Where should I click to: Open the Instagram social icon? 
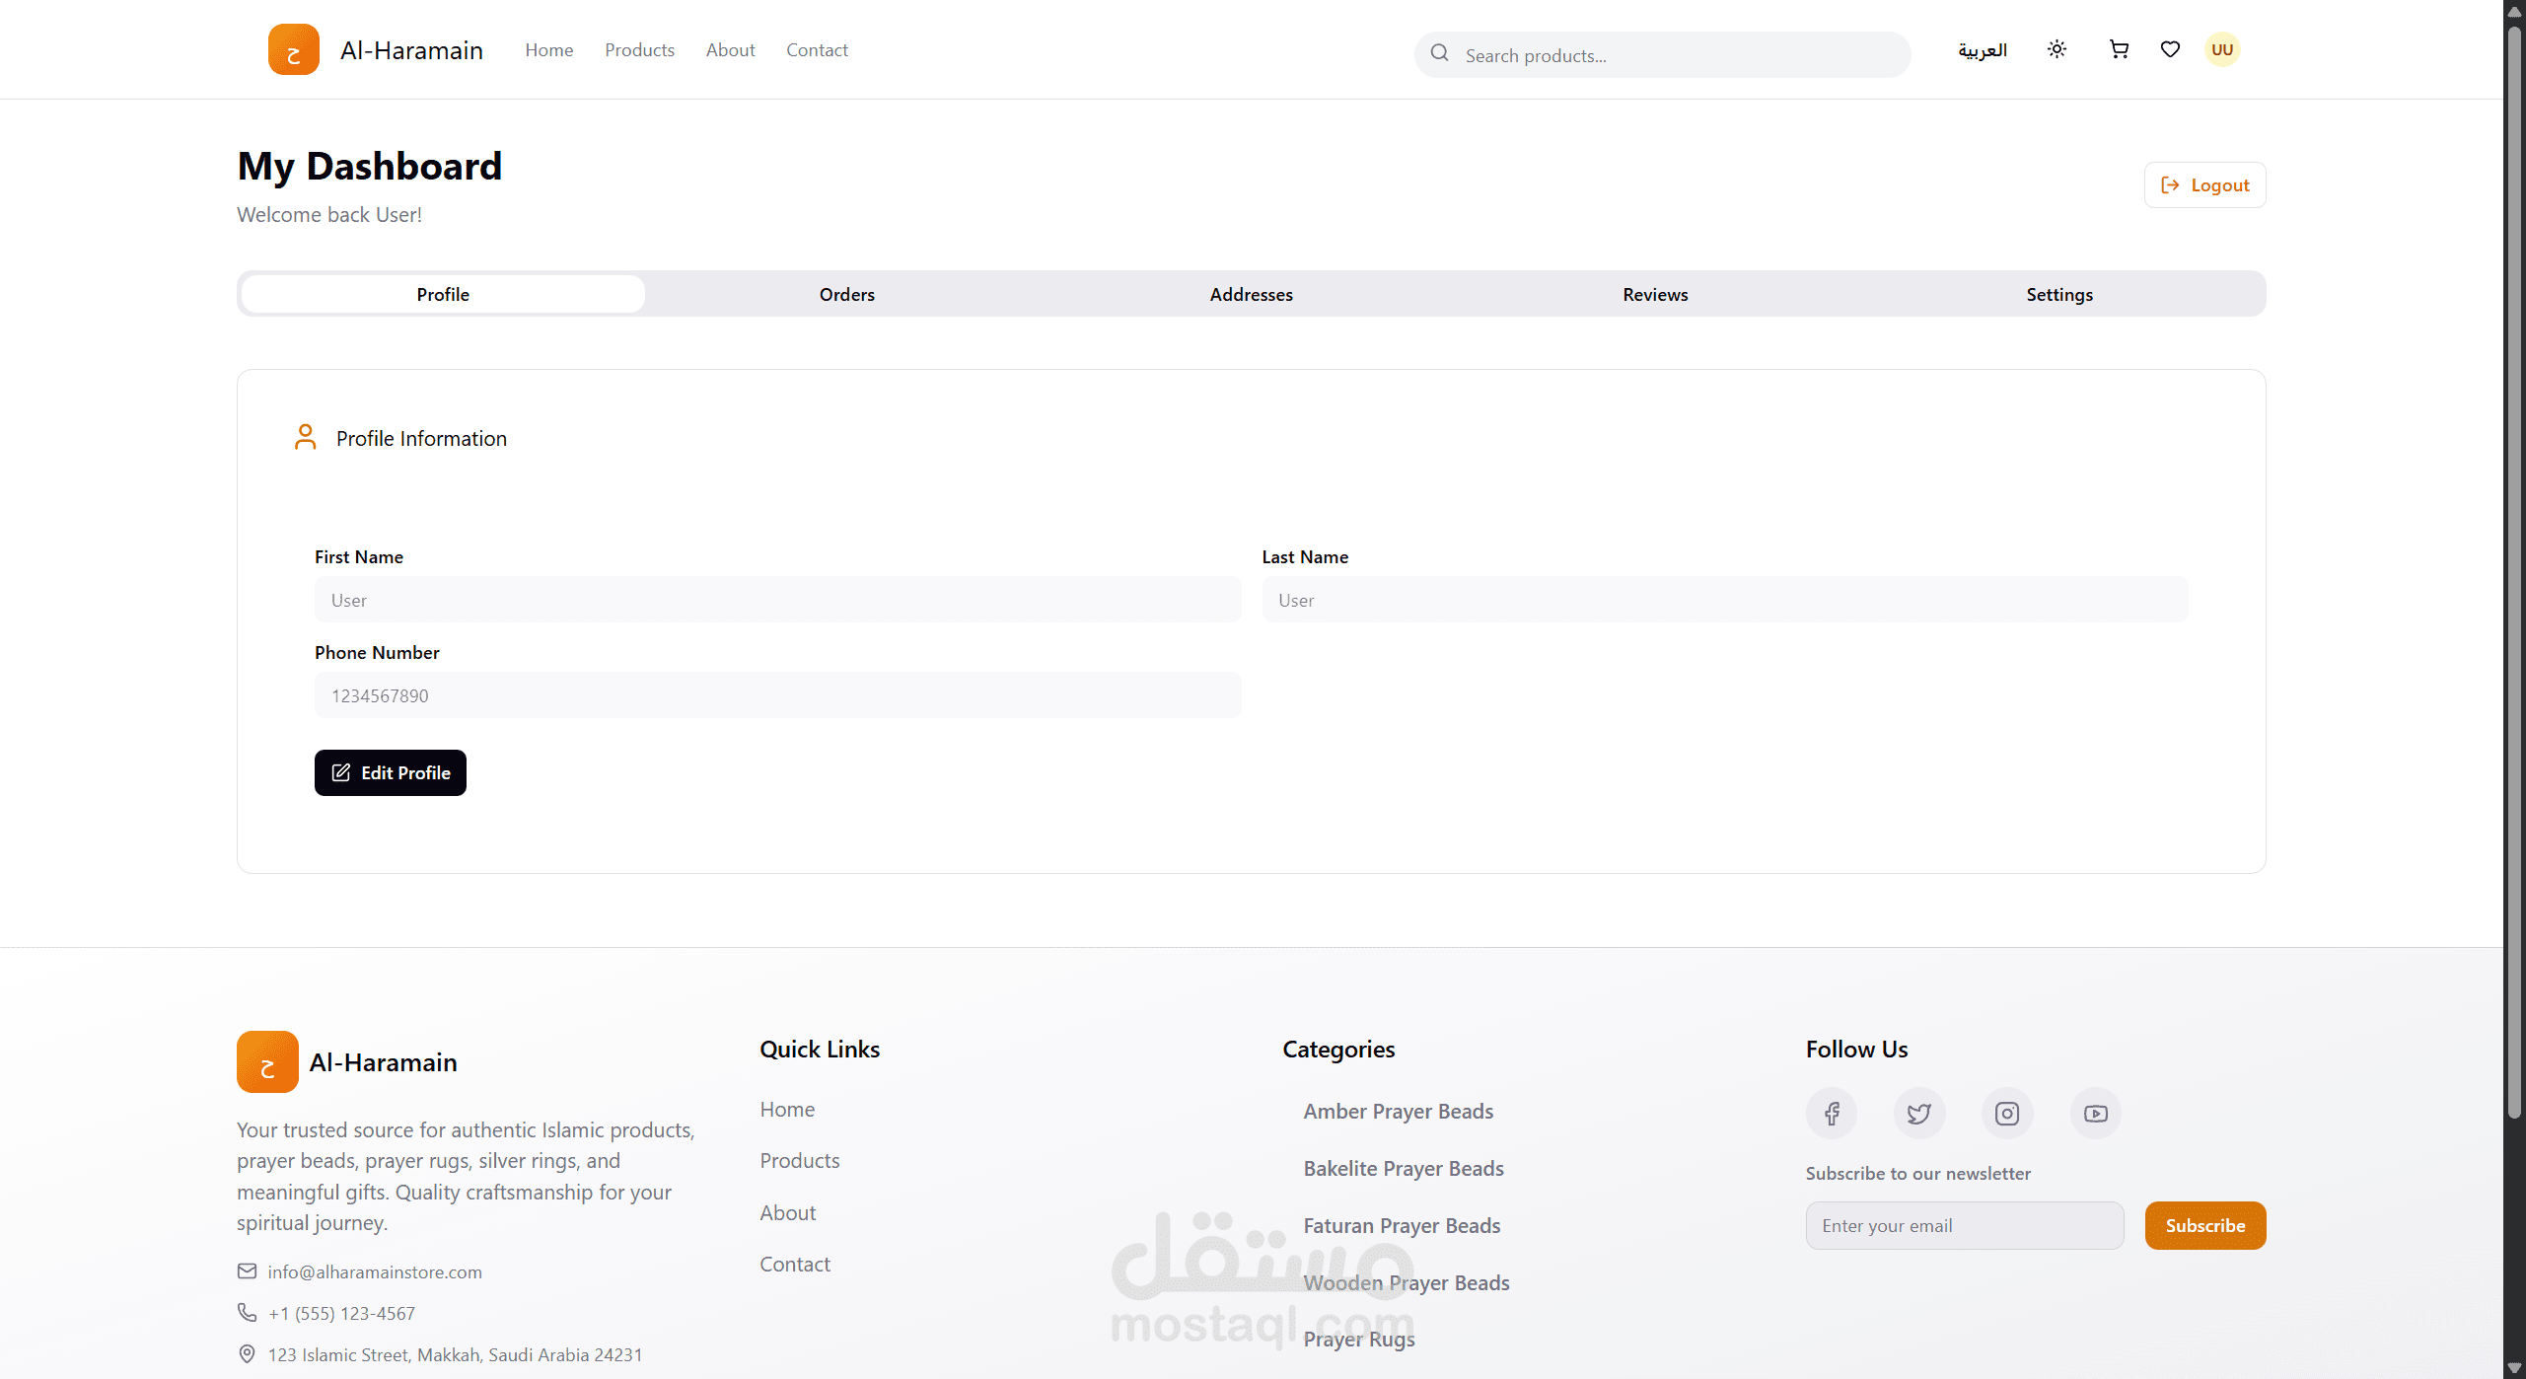2007,1114
